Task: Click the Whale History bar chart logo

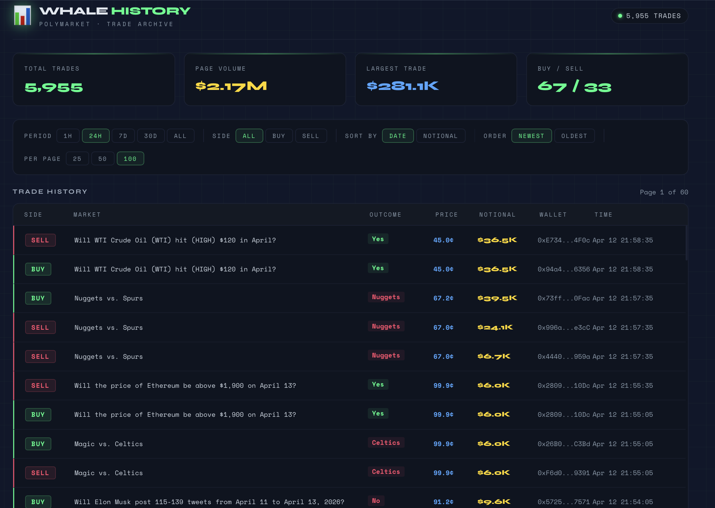Action: pyautogui.click(x=23, y=15)
